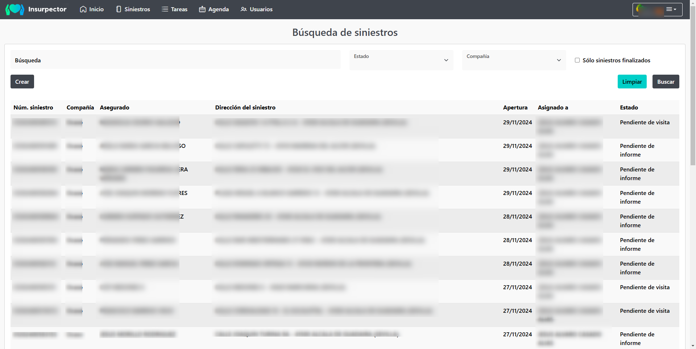The image size is (696, 349).
Task: Click the Estado column header
Action: [629, 108]
